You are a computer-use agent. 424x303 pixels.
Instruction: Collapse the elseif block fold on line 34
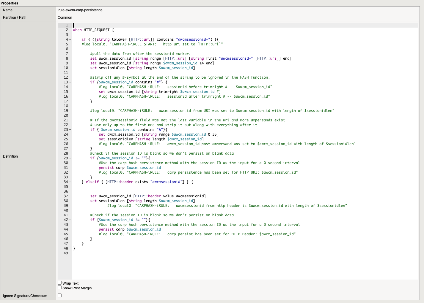[x=70, y=182]
